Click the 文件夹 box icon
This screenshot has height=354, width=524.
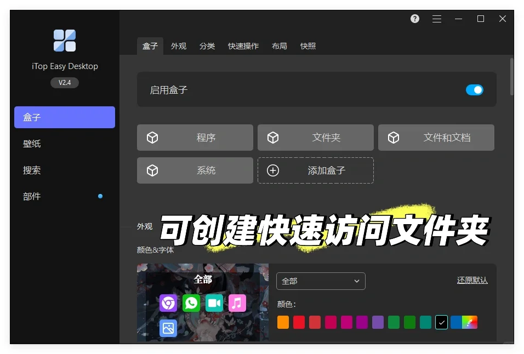[x=274, y=138]
